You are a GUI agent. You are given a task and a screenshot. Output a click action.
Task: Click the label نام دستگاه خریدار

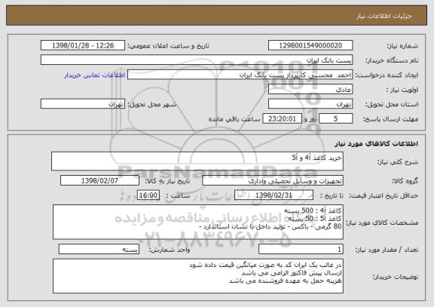(393, 60)
